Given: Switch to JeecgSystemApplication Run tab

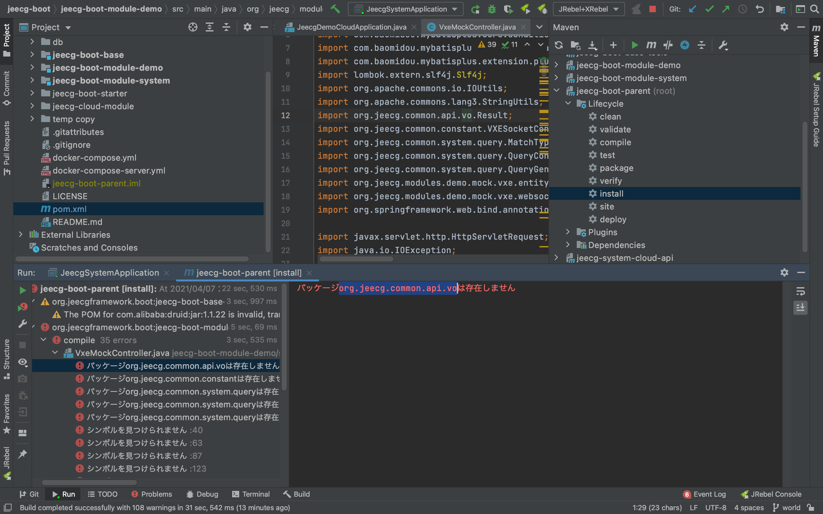Looking at the screenshot, I should [x=110, y=273].
